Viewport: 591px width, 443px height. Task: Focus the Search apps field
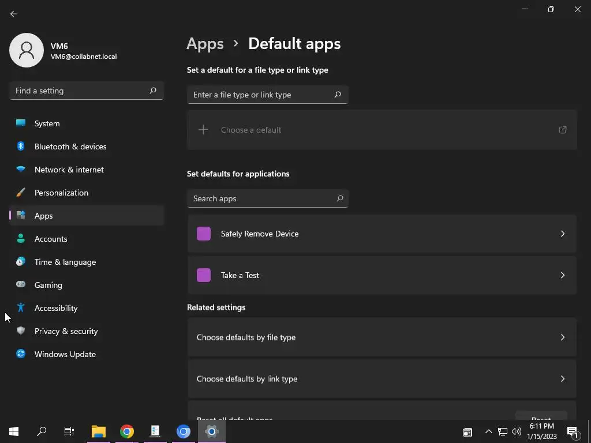[262, 198]
